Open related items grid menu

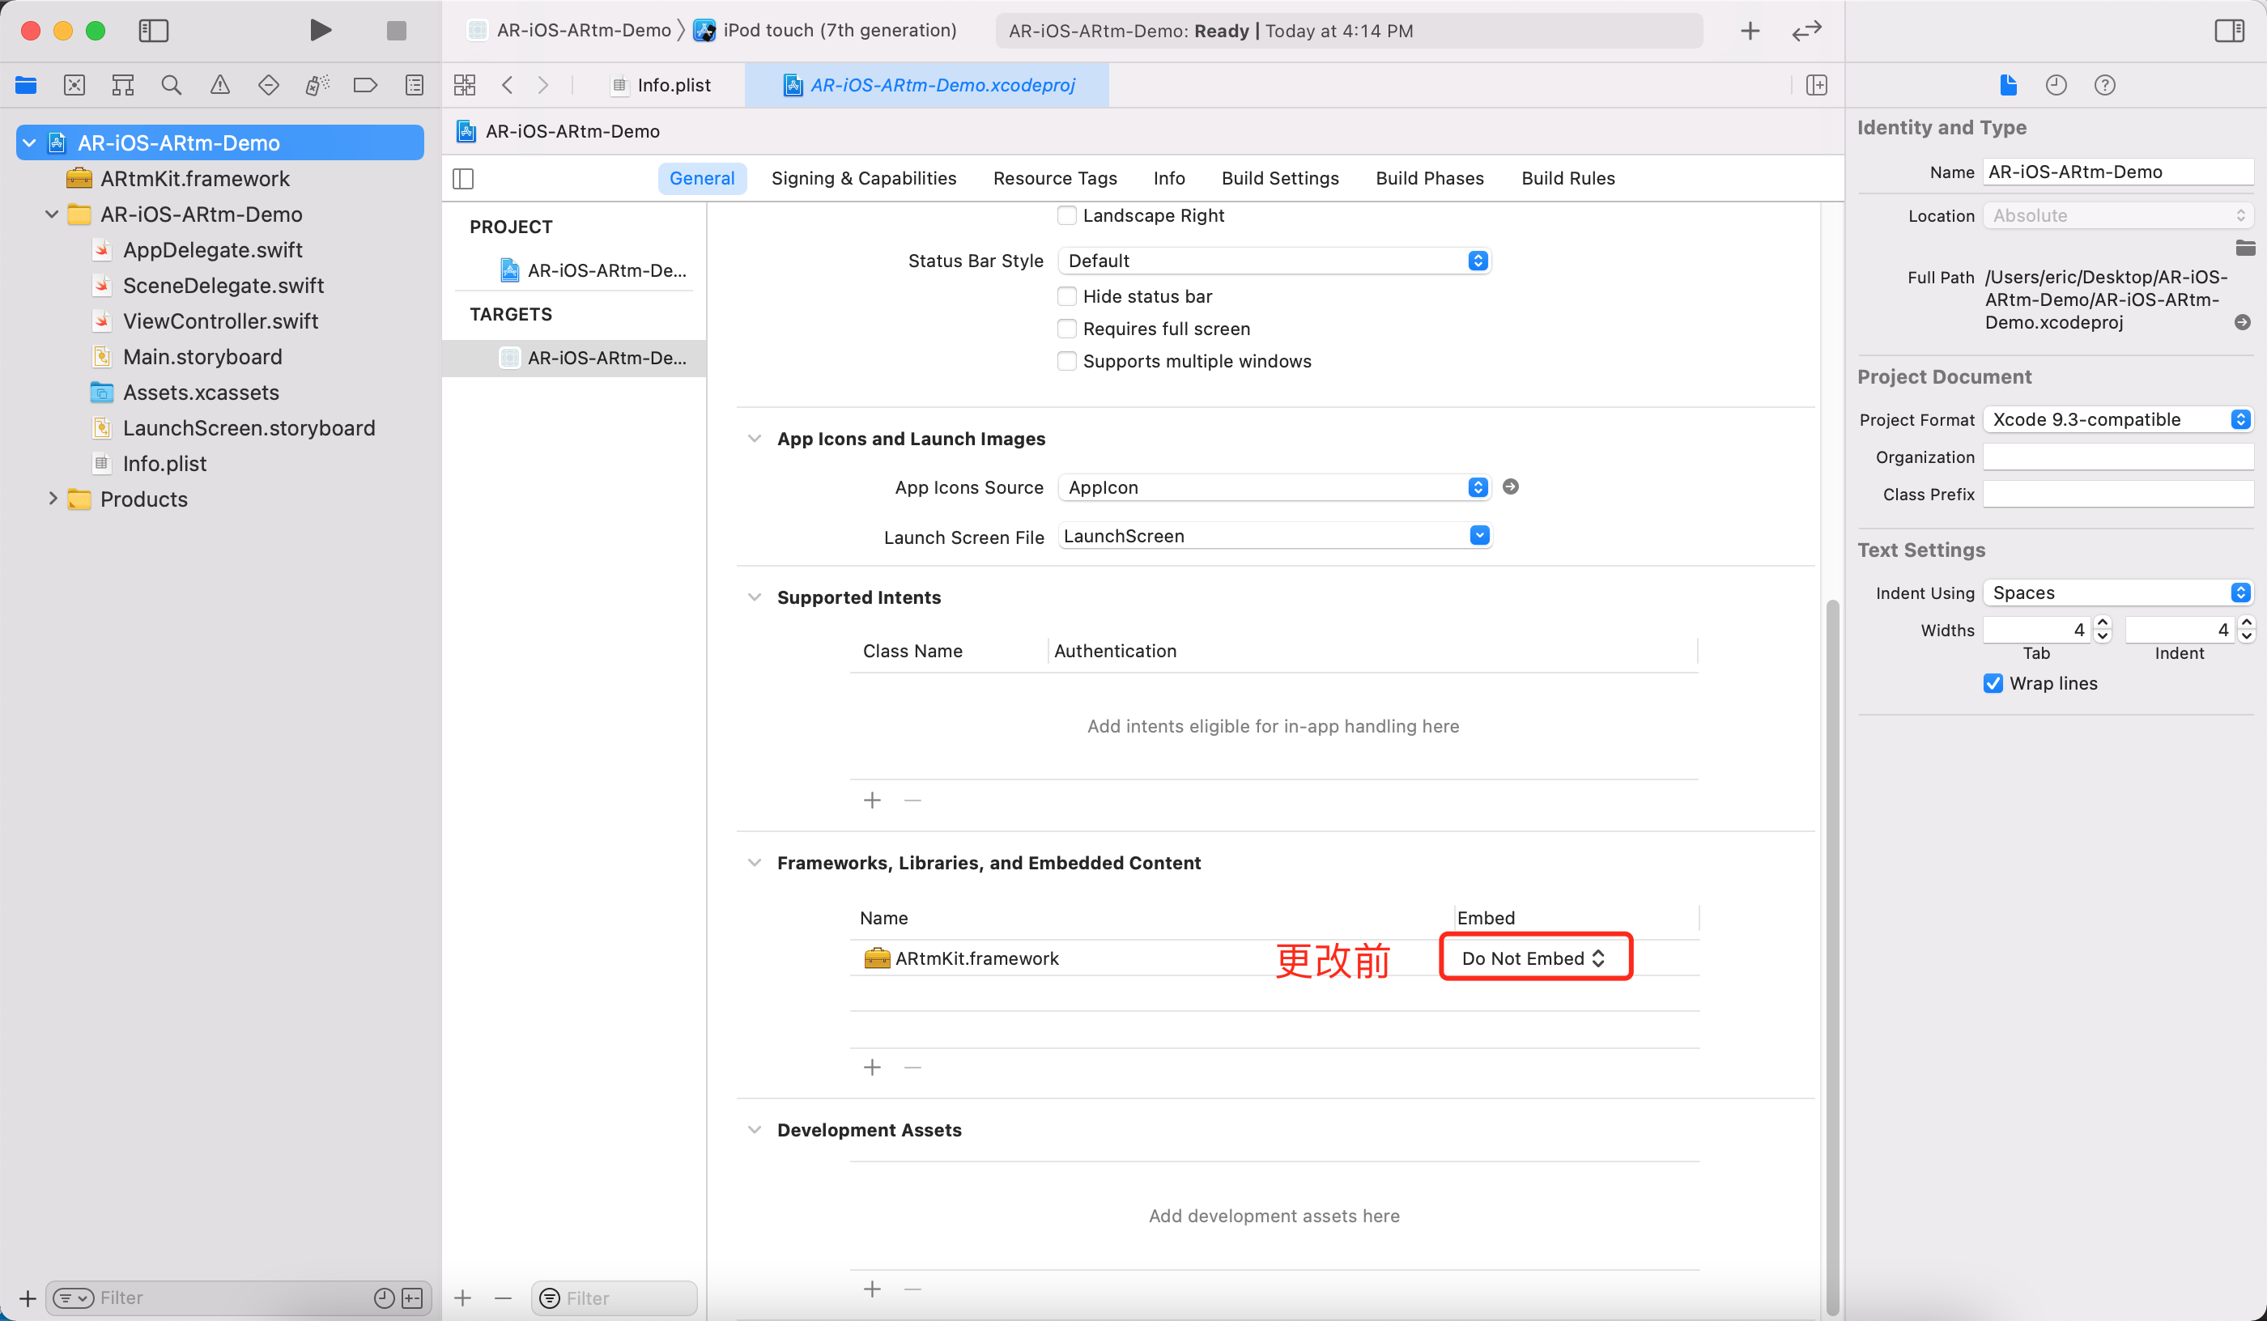[465, 86]
